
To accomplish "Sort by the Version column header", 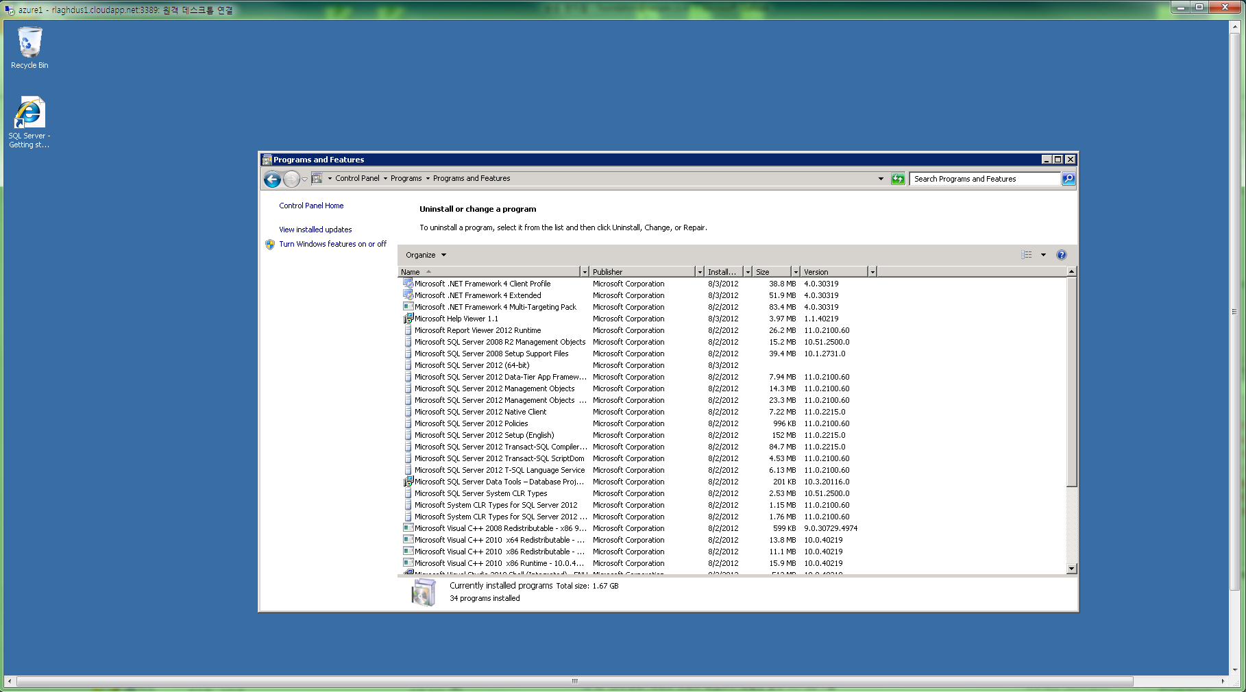I will (x=834, y=272).
